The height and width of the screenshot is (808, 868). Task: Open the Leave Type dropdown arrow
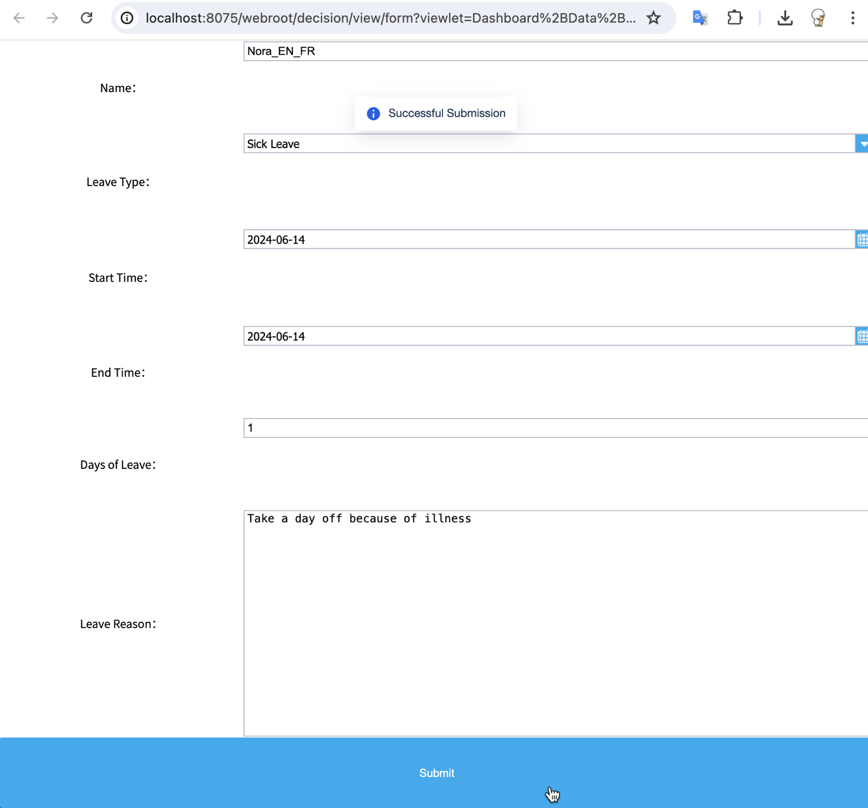(862, 144)
